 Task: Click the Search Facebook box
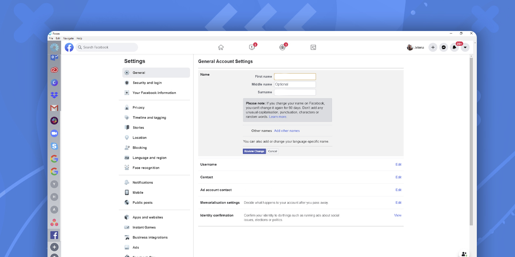pos(107,47)
